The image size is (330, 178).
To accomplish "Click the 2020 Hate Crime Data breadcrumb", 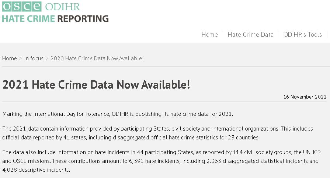I will (97, 58).
